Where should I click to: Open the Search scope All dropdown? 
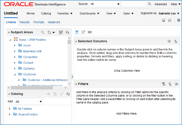point(105,4)
